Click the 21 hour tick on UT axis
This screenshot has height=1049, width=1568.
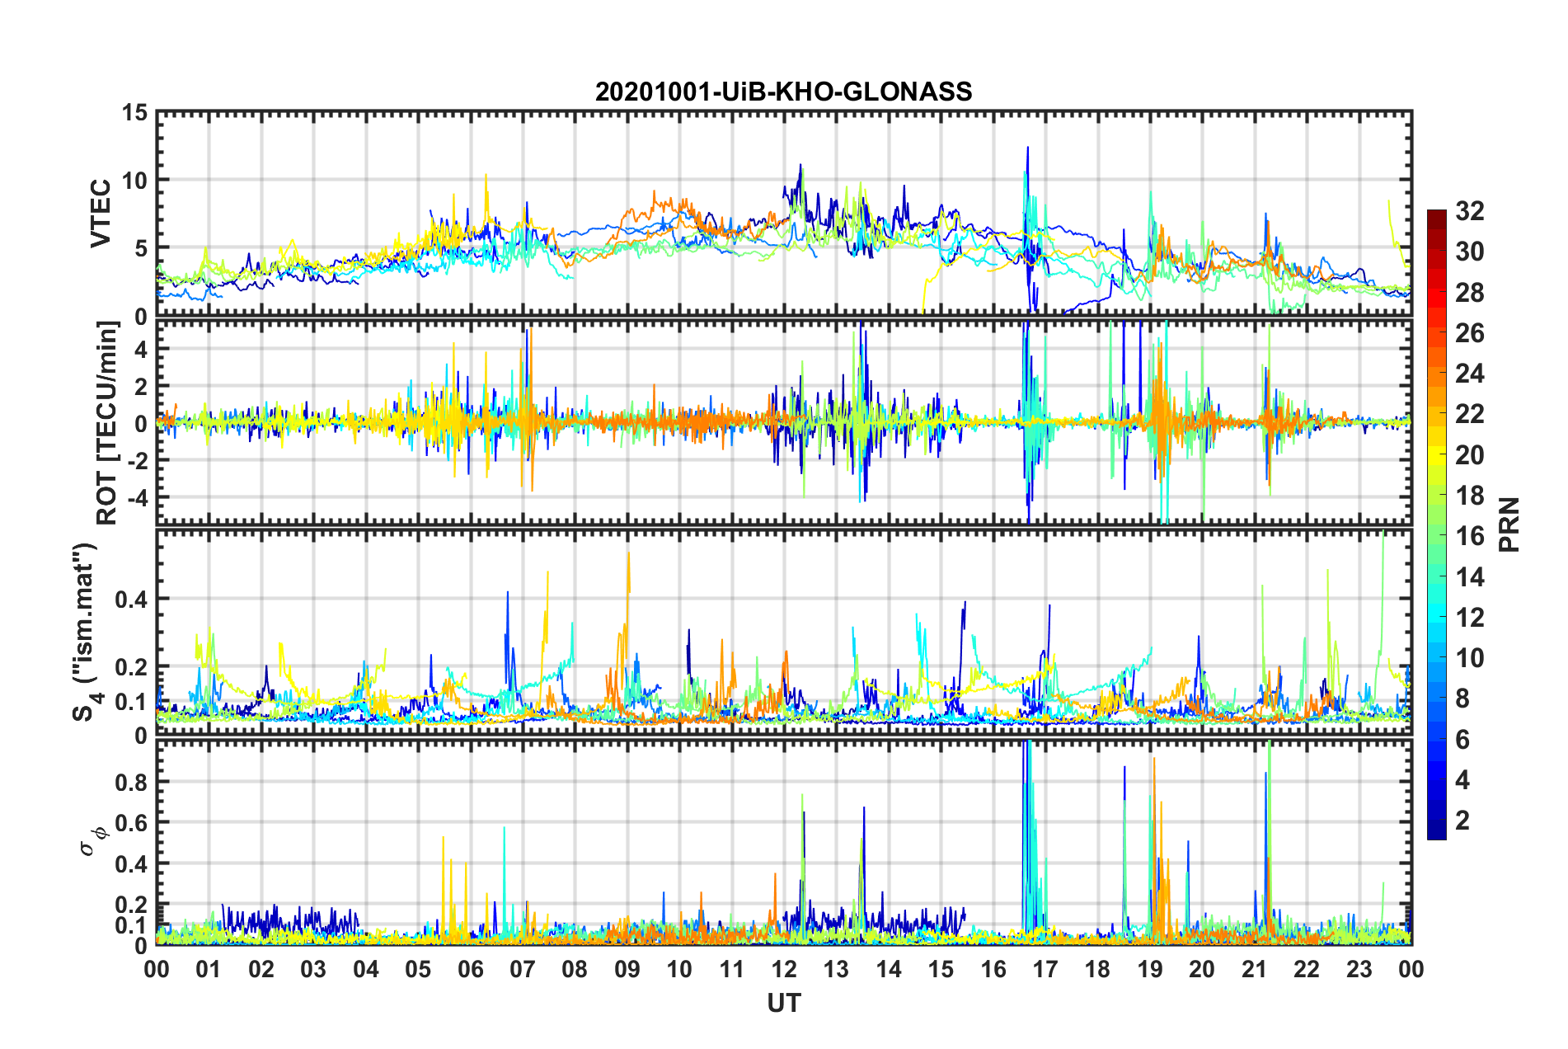pyautogui.click(x=1255, y=969)
